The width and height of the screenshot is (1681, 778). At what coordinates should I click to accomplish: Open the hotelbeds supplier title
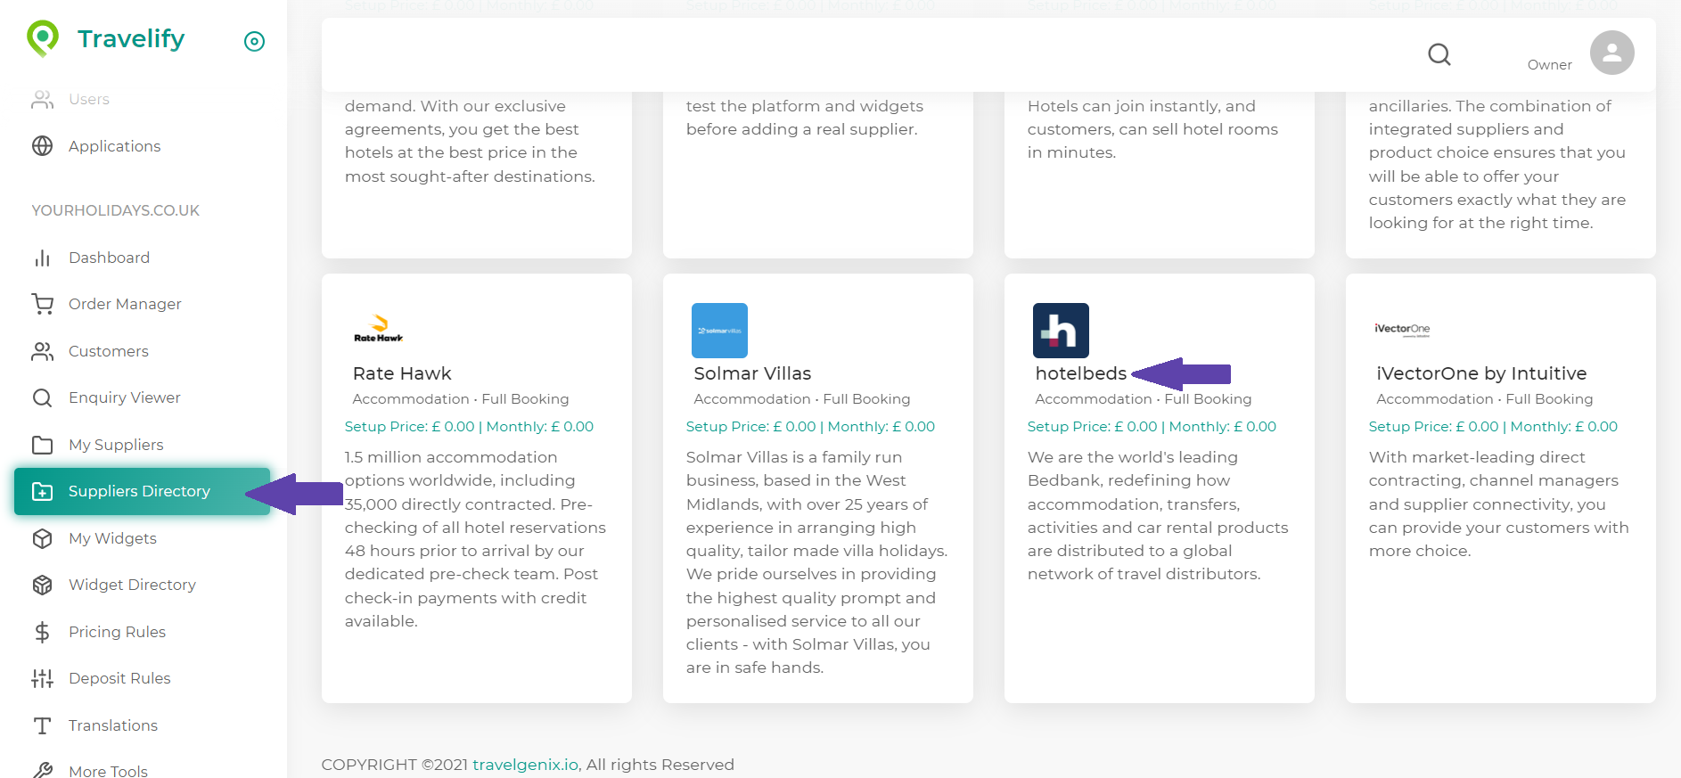(x=1080, y=373)
